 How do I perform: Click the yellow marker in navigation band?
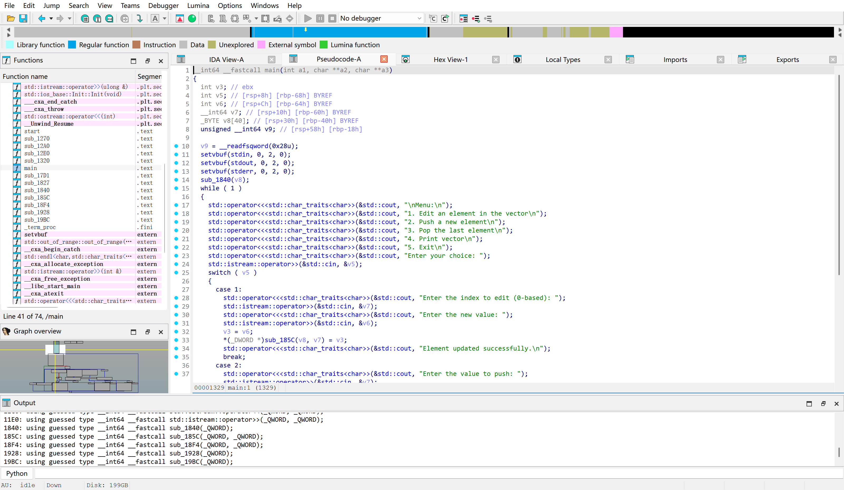tap(305, 30)
